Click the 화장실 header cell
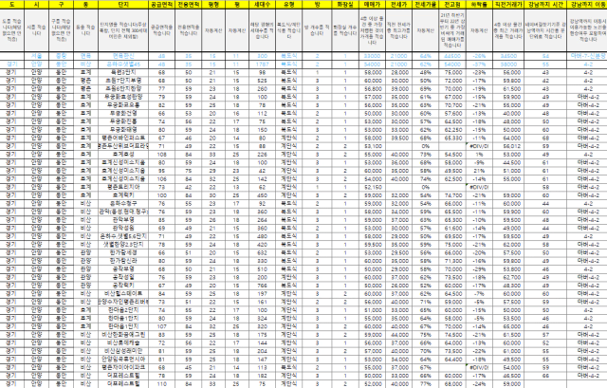The image size is (607, 388). [345, 5]
